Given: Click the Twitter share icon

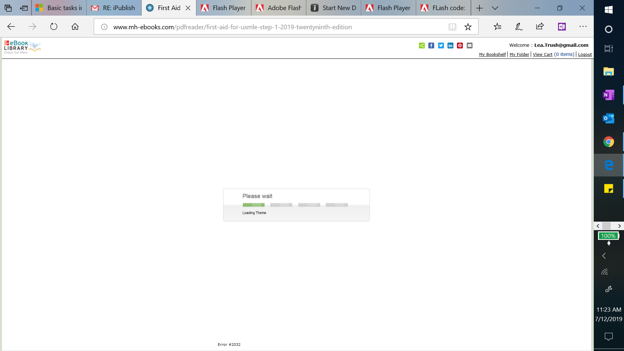Looking at the screenshot, I should point(441,45).
